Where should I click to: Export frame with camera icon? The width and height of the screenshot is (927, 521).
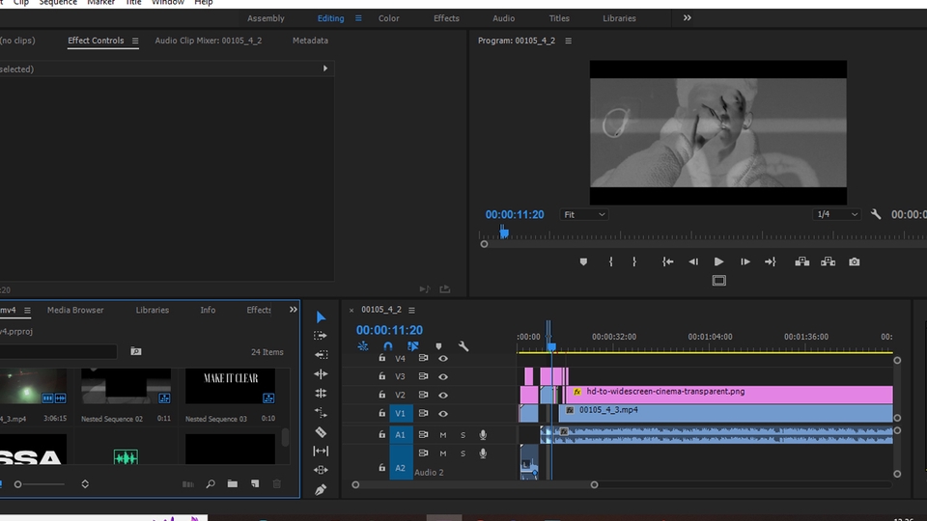pyautogui.click(x=855, y=261)
